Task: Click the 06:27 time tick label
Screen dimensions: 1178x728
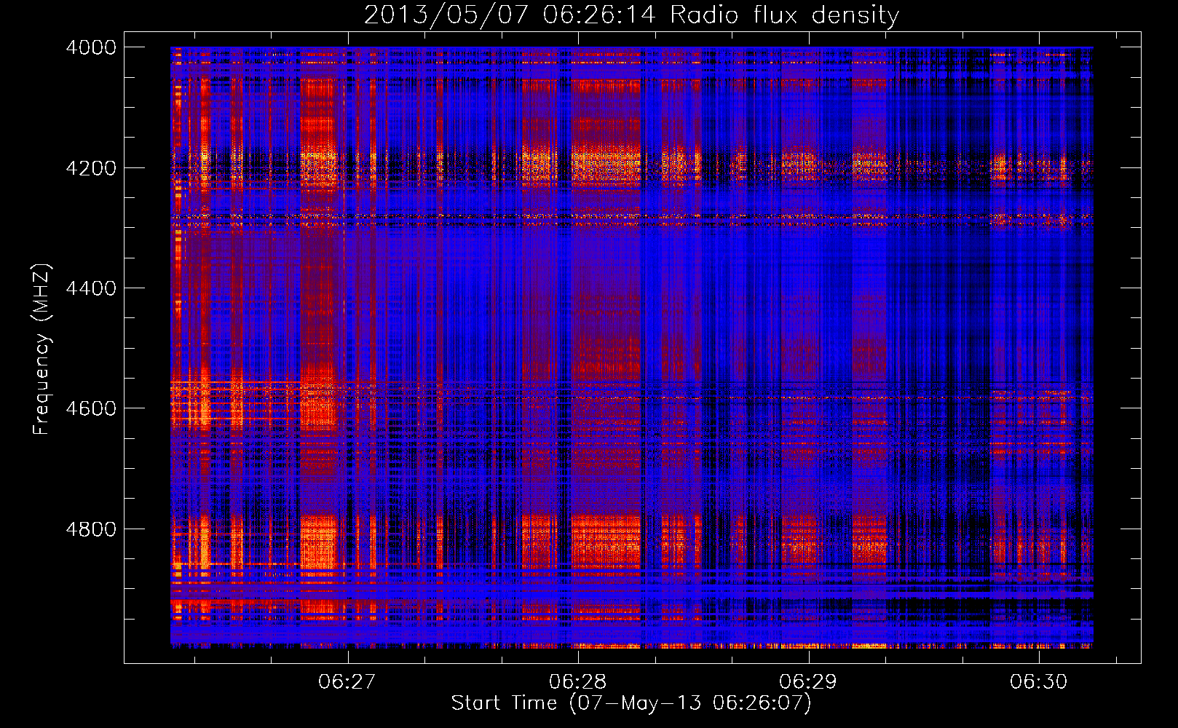Action: pos(347,681)
